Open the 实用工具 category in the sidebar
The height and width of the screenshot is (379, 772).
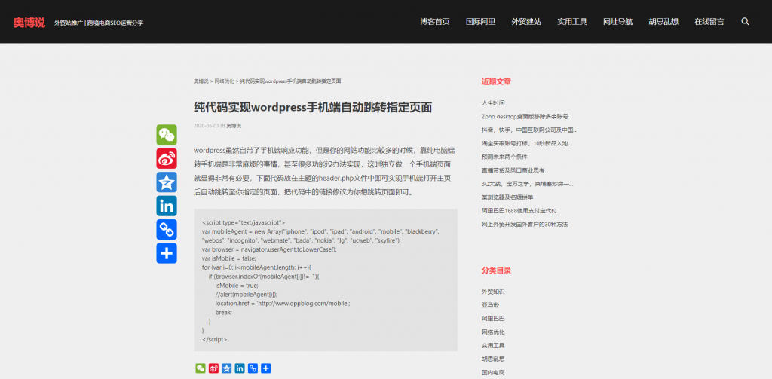[x=493, y=346]
